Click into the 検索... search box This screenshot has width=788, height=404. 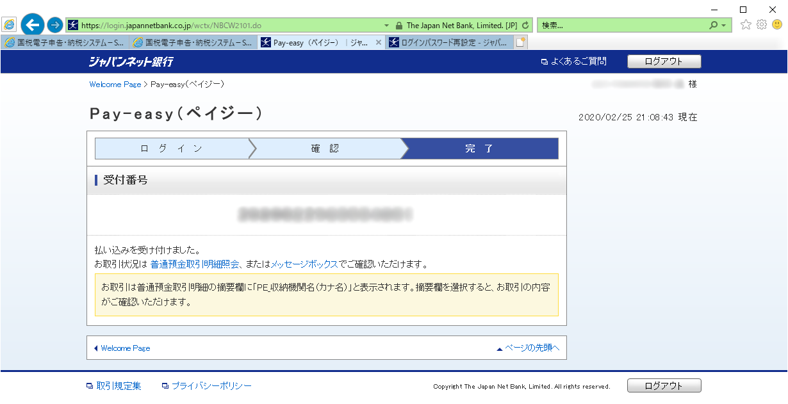pyautogui.click(x=623, y=26)
